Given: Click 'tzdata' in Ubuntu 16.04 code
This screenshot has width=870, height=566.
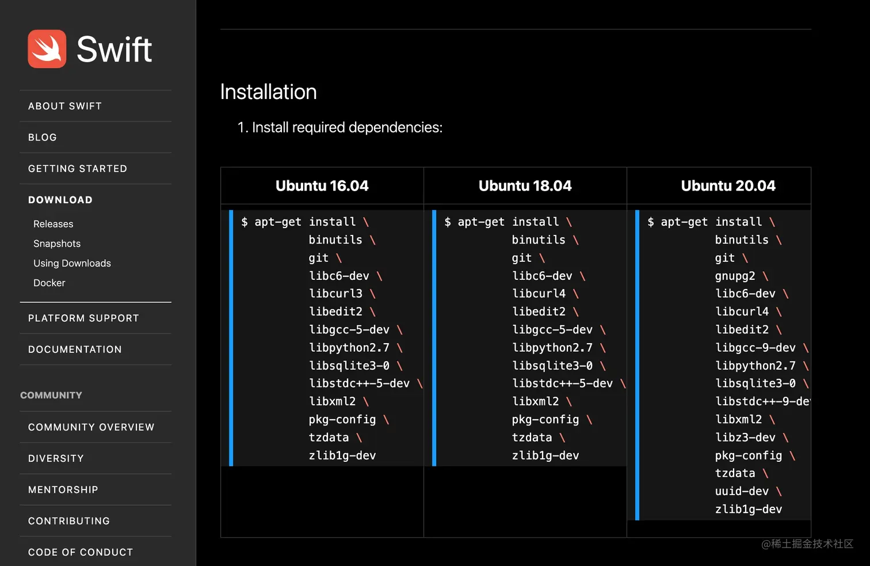Looking at the screenshot, I should tap(329, 438).
